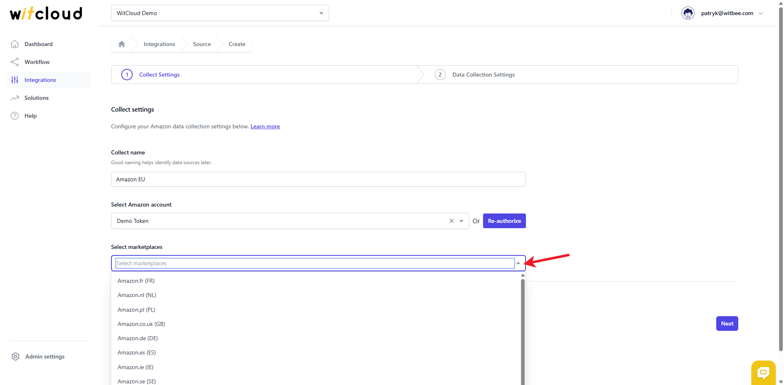Open the WitCloud Demo workspace dropdown
The height and width of the screenshot is (385, 784).
220,13
